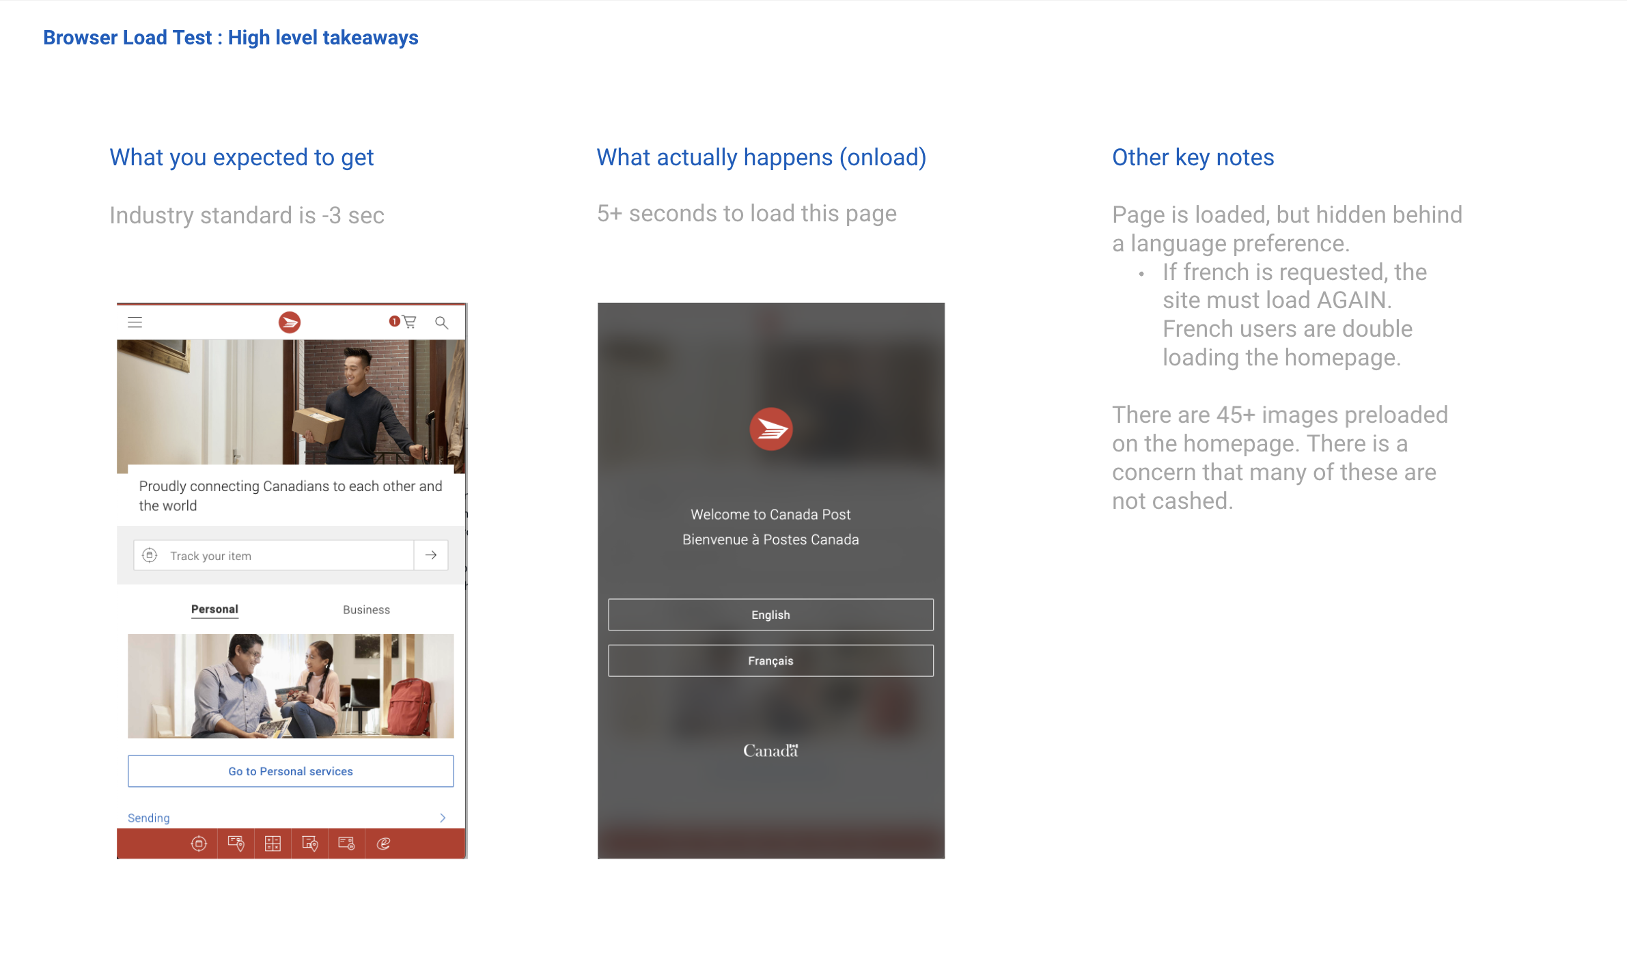Click Go to Personal services button
The width and height of the screenshot is (1627, 959).
click(x=290, y=770)
